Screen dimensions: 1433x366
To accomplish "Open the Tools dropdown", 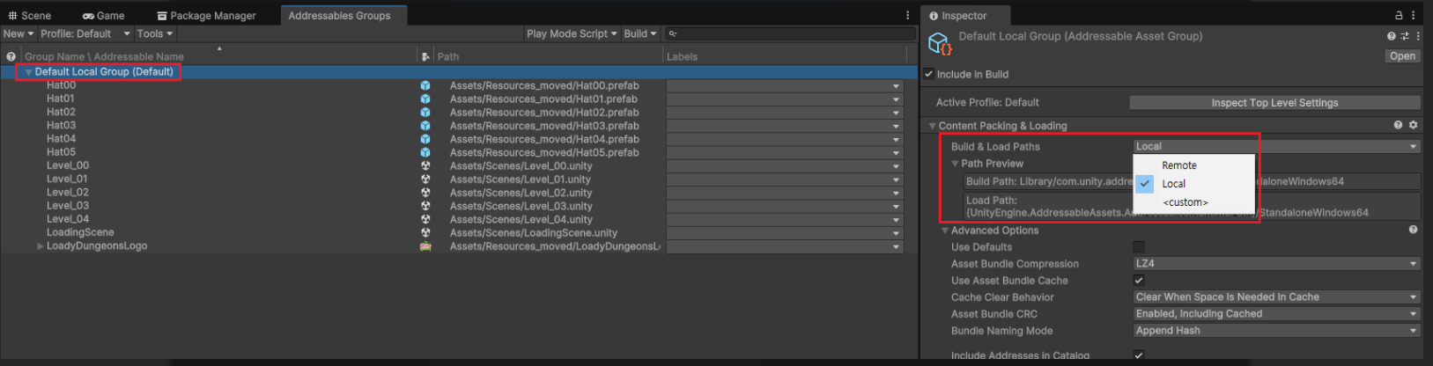I will coord(154,33).
